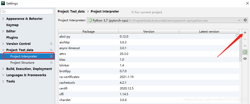Collapse the Project: Test_data section
Image resolution: width=250 pixels, height=104 pixels.
[3, 50]
